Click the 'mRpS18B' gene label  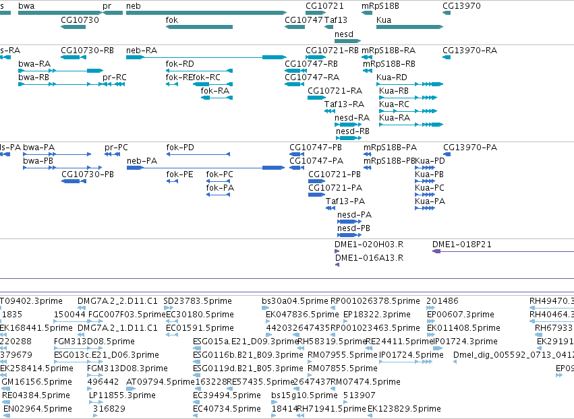[380, 6]
